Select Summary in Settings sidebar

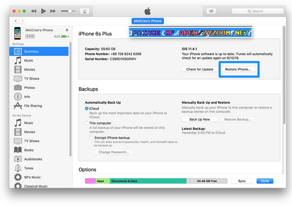click(x=39, y=51)
